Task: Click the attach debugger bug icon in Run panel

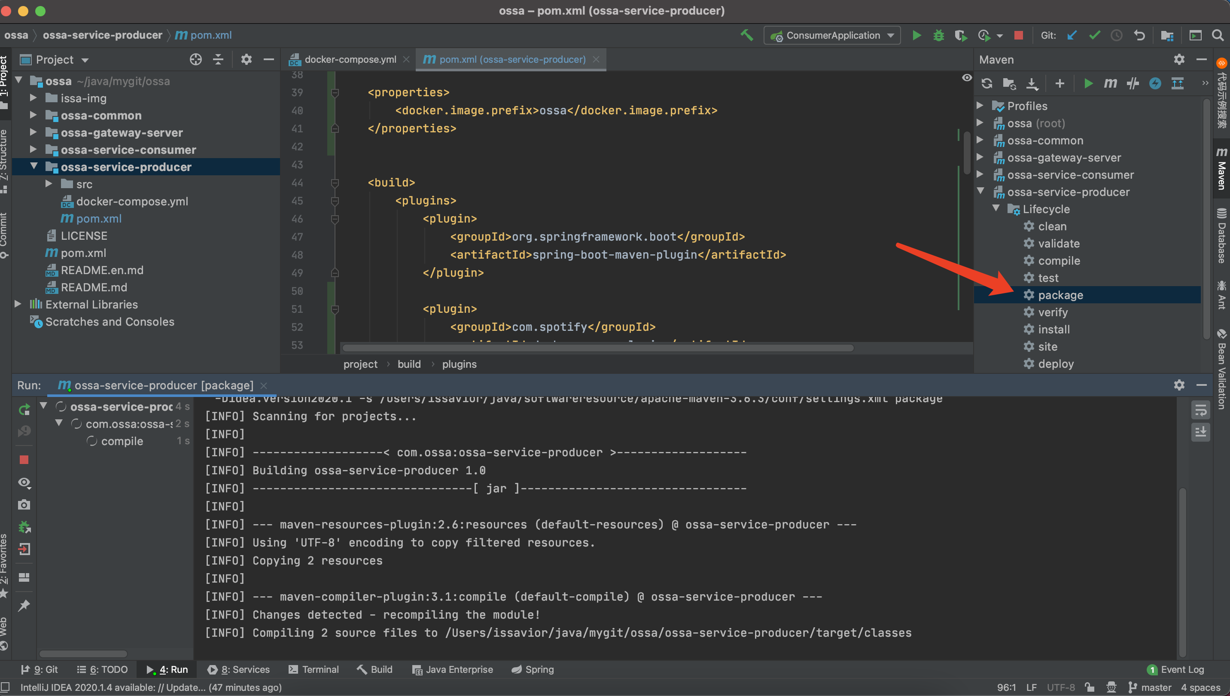Action: [x=24, y=527]
